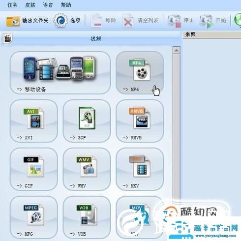The image size is (241, 241).
Task: Click the format panel vertical scrollbar track
Action: [177, 126]
